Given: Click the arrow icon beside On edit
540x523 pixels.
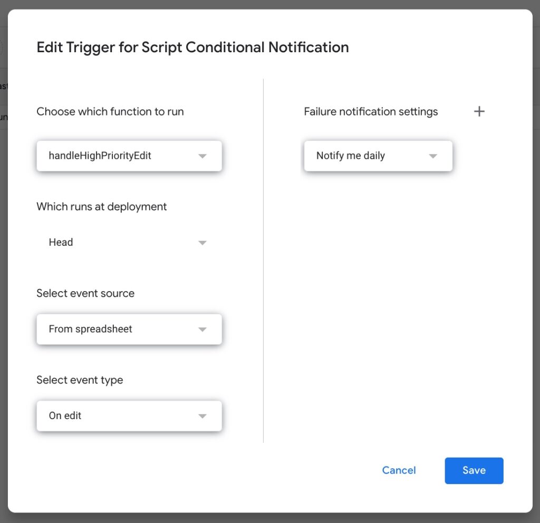Looking at the screenshot, I should [202, 416].
